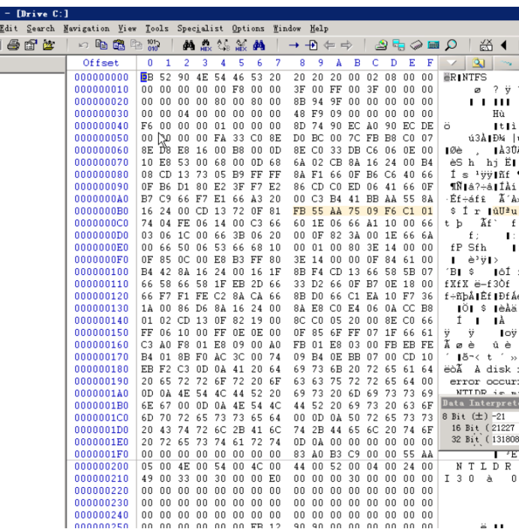Select offset row 000000000

click(101, 77)
